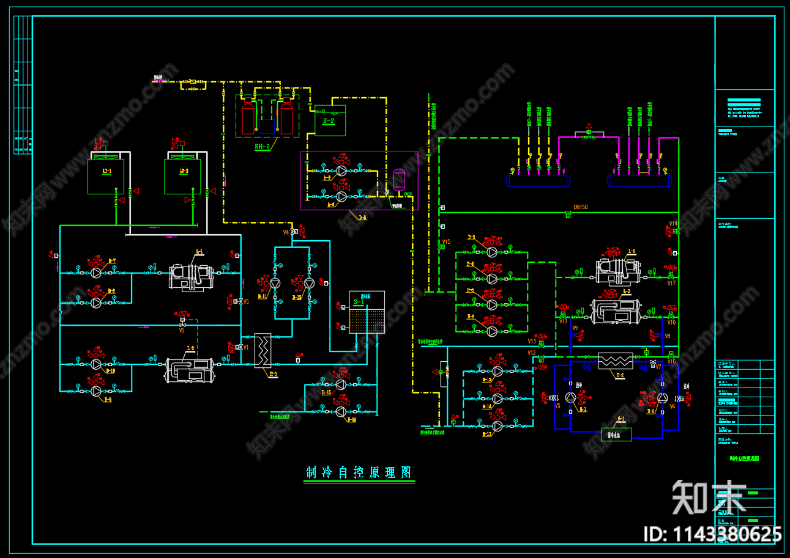Select the V10 valve label
The width and height of the screenshot is (790, 558).
click(671, 322)
